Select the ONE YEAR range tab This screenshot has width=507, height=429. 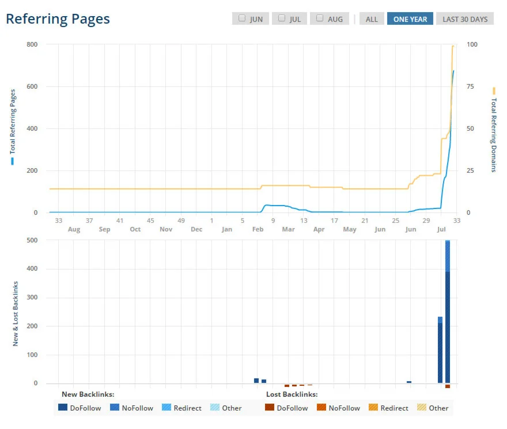coord(410,19)
